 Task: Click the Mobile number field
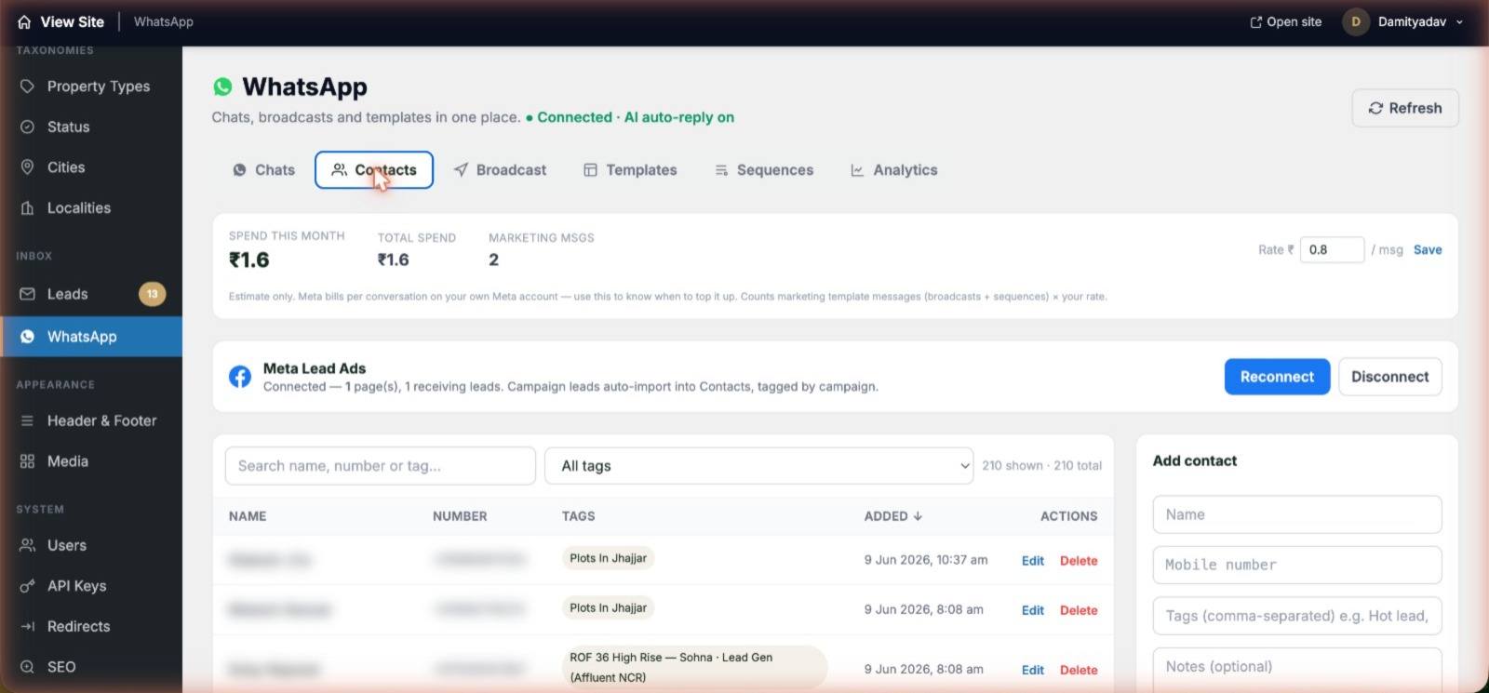(x=1297, y=565)
